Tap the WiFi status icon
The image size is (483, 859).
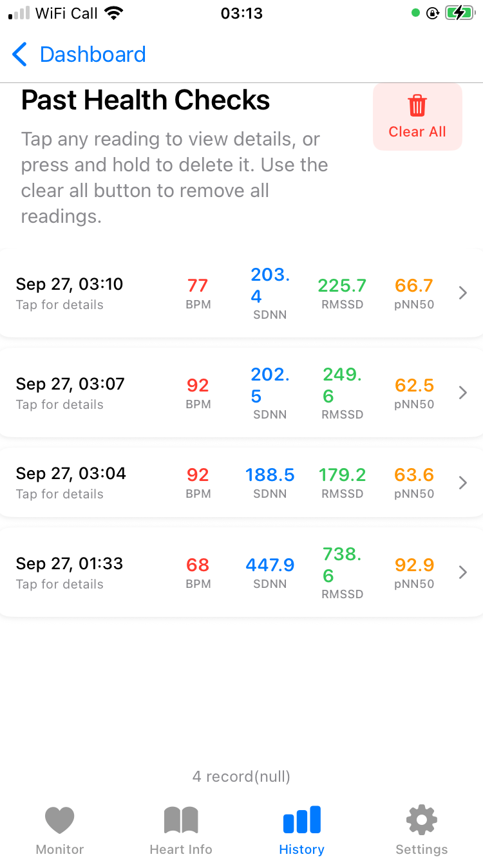pos(114,13)
